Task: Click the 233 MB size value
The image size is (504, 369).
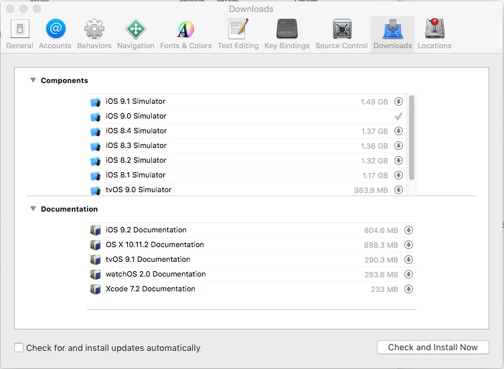Action: pyautogui.click(x=384, y=289)
